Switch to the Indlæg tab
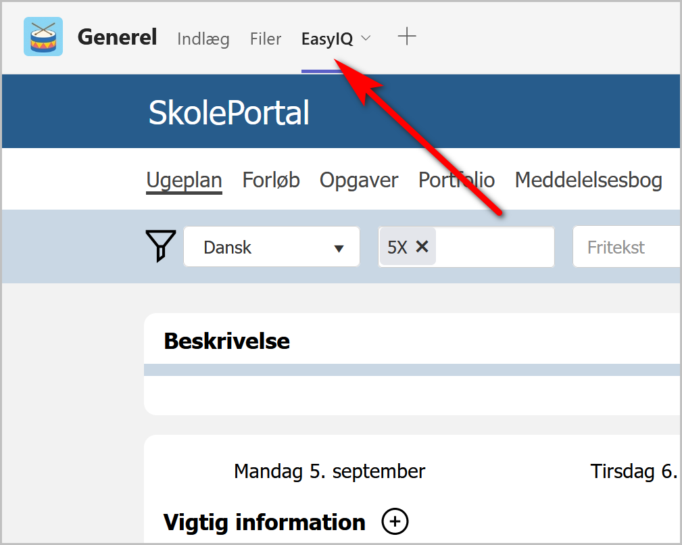Screen dimensions: 682x545 point(203,39)
